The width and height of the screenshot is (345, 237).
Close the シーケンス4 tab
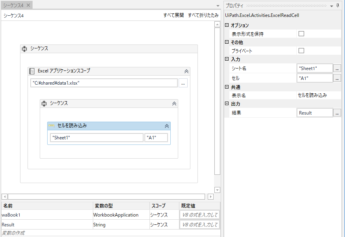click(28, 5)
